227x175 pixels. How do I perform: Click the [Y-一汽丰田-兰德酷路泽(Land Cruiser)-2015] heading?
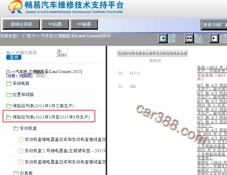tap(44, 72)
